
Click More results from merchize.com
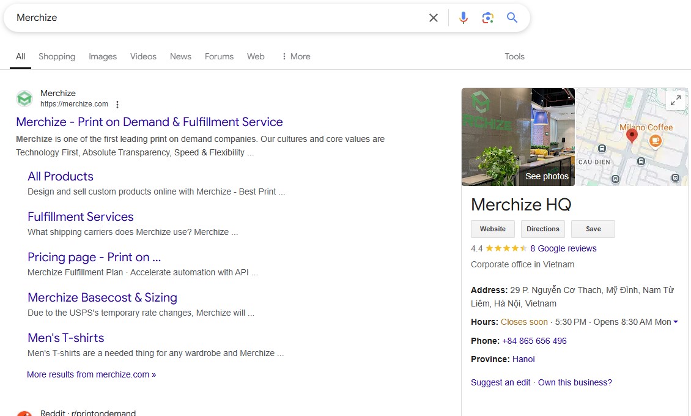(x=91, y=374)
